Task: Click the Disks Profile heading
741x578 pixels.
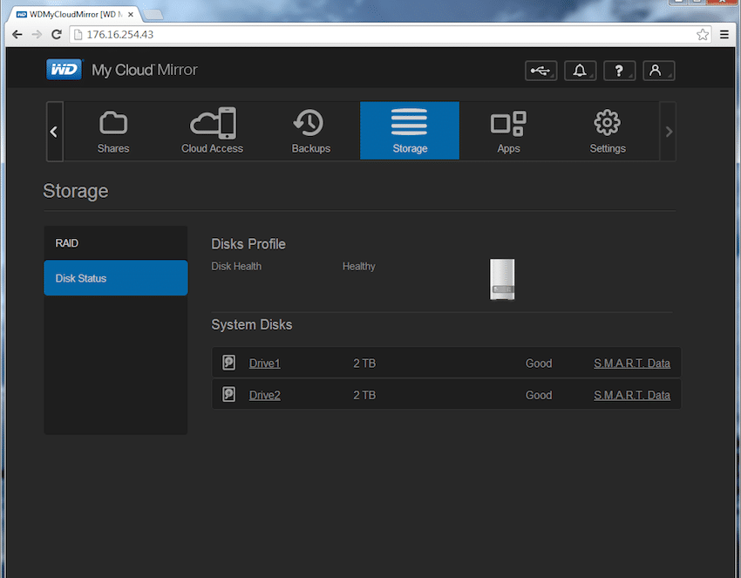Action: click(x=248, y=244)
